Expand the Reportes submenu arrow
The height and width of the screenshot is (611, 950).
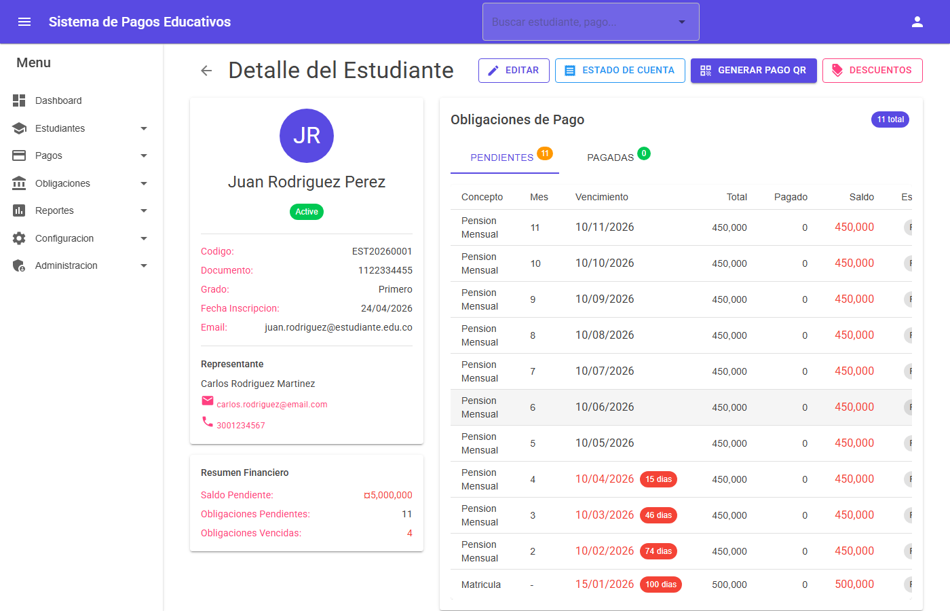pyautogui.click(x=144, y=210)
